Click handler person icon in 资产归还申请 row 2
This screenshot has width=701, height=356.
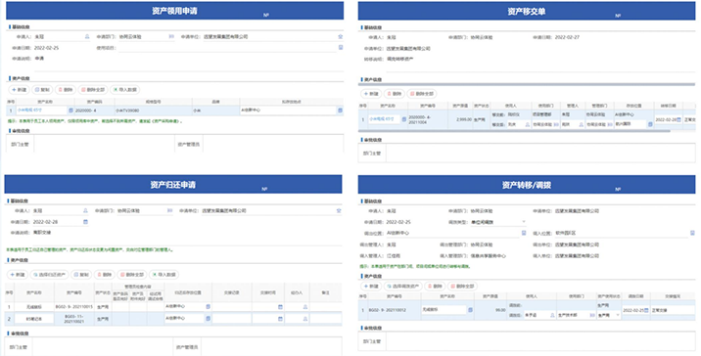click(x=305, y=319)
